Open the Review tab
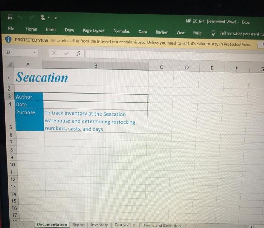 pyautogui.click(x=162, y=32)
